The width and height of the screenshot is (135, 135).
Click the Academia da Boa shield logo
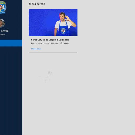[3, 8]
